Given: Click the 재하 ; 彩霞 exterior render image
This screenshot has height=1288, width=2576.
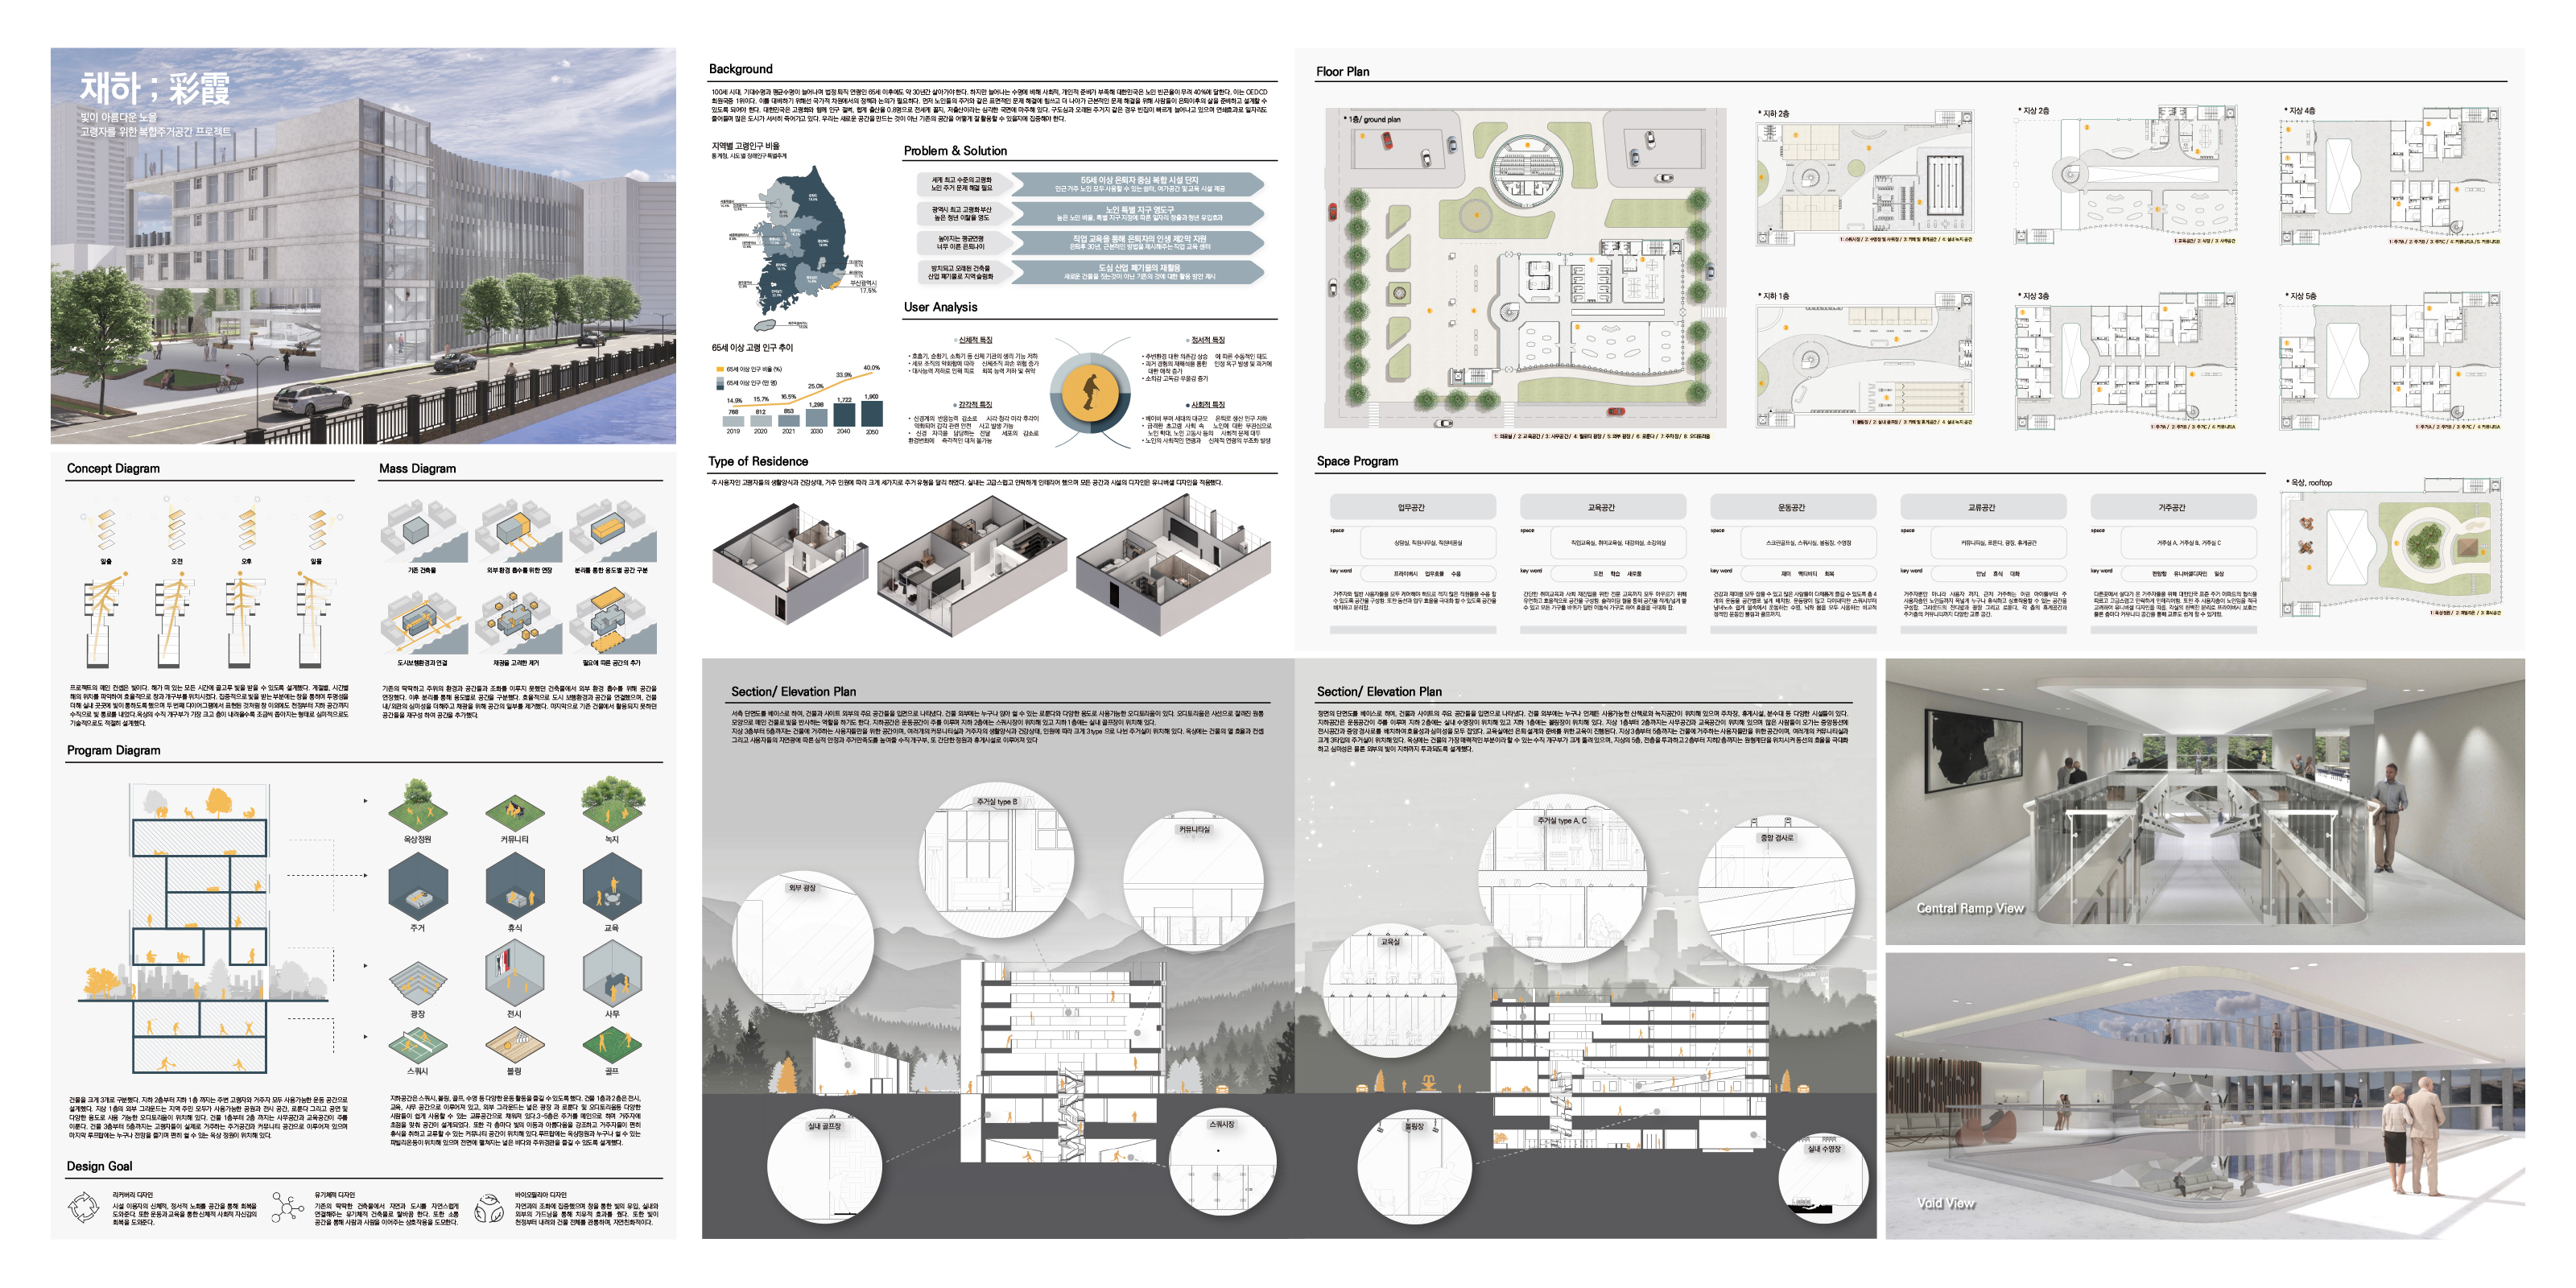Looking at the screenshot, I should pos(363,245).
